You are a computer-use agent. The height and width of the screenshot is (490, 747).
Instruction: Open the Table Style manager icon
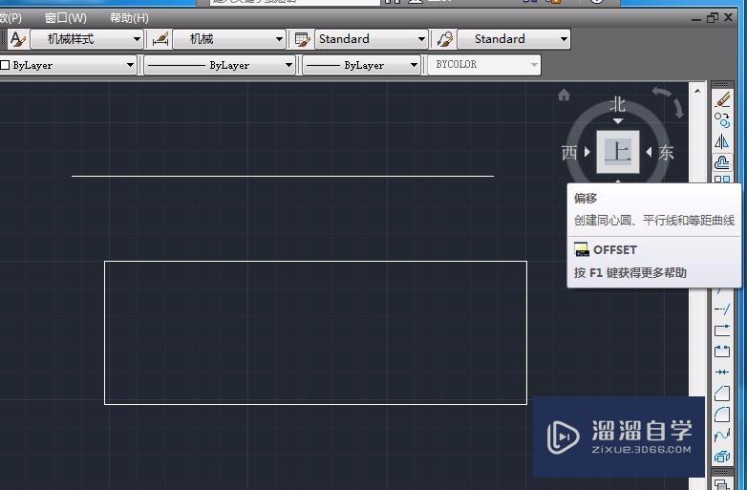click(x=303, y=39)
